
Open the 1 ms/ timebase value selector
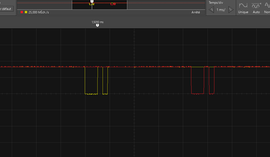click(221, 10)
